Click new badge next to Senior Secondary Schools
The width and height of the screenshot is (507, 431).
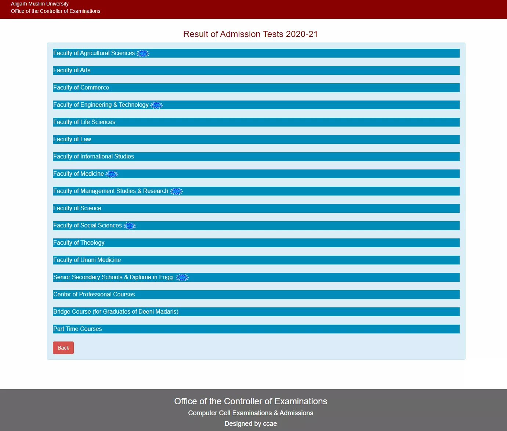(182, 278)
